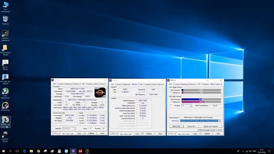Image resolution: width=274 pixels, height=154 pixels.
Task: Enable Reference checkbox under CPU Multi Thread
Action: [171, 102]
